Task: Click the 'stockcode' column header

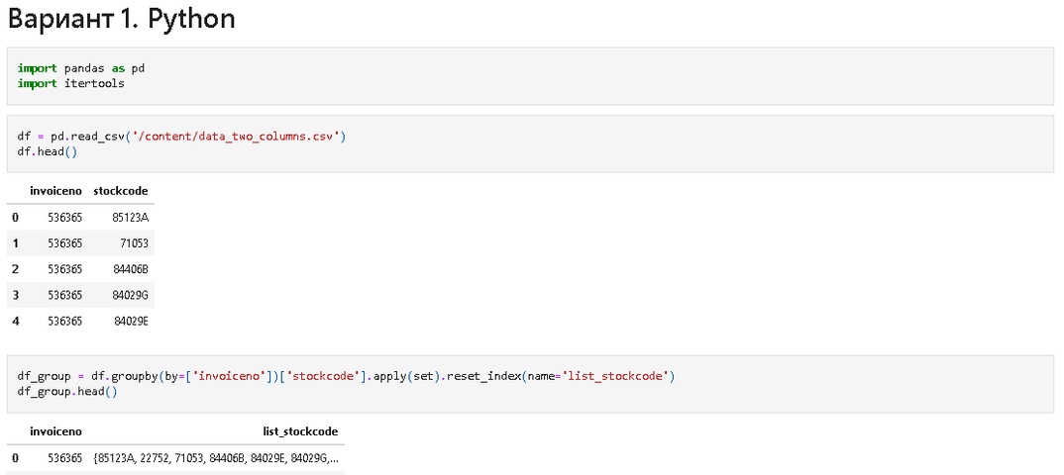Action: (120, 190)
